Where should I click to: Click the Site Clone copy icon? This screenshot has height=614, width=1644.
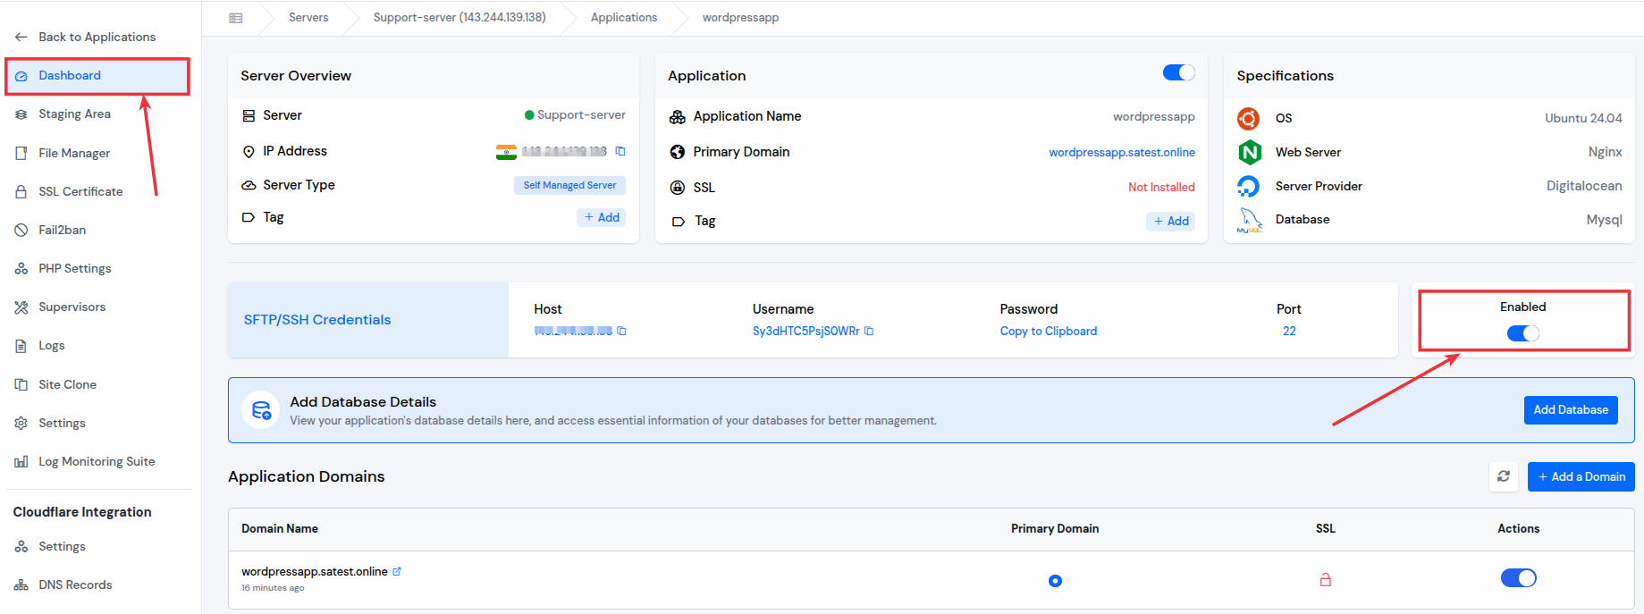click(21, 384)
